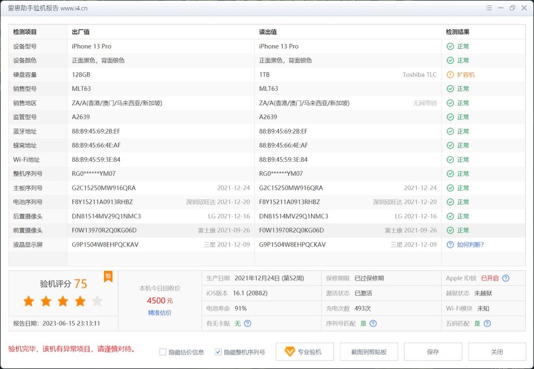Click the factory battery serial F8Y15211A0913RHBZ

(x=102, y=202)
